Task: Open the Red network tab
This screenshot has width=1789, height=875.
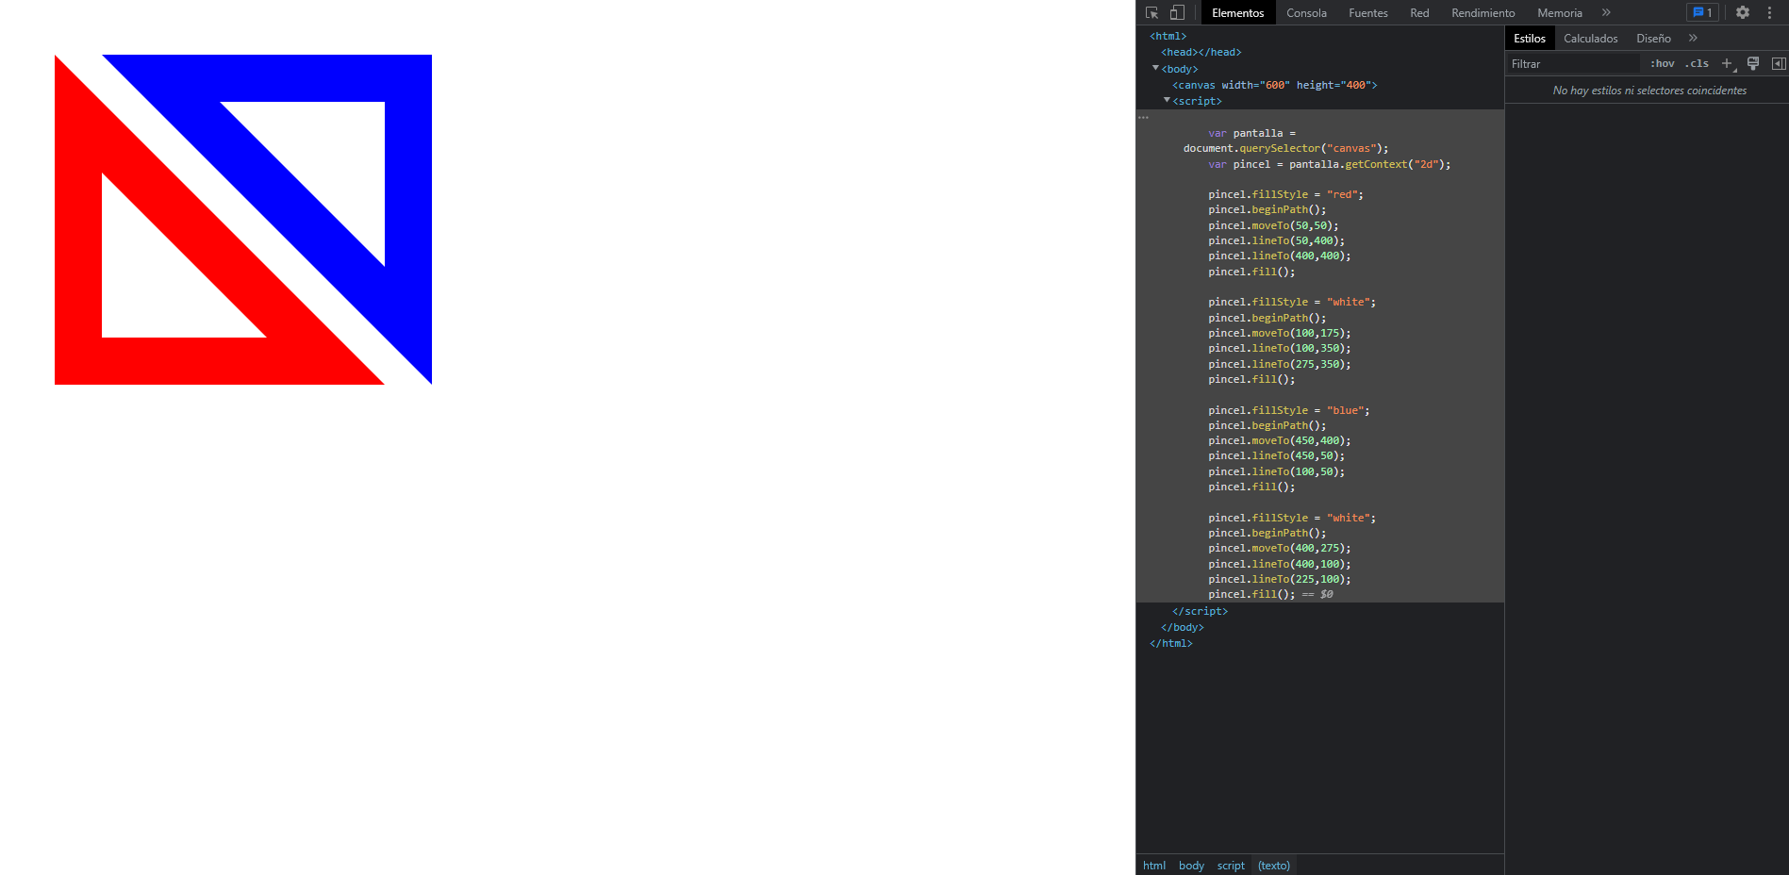Action: (1419, 12)
